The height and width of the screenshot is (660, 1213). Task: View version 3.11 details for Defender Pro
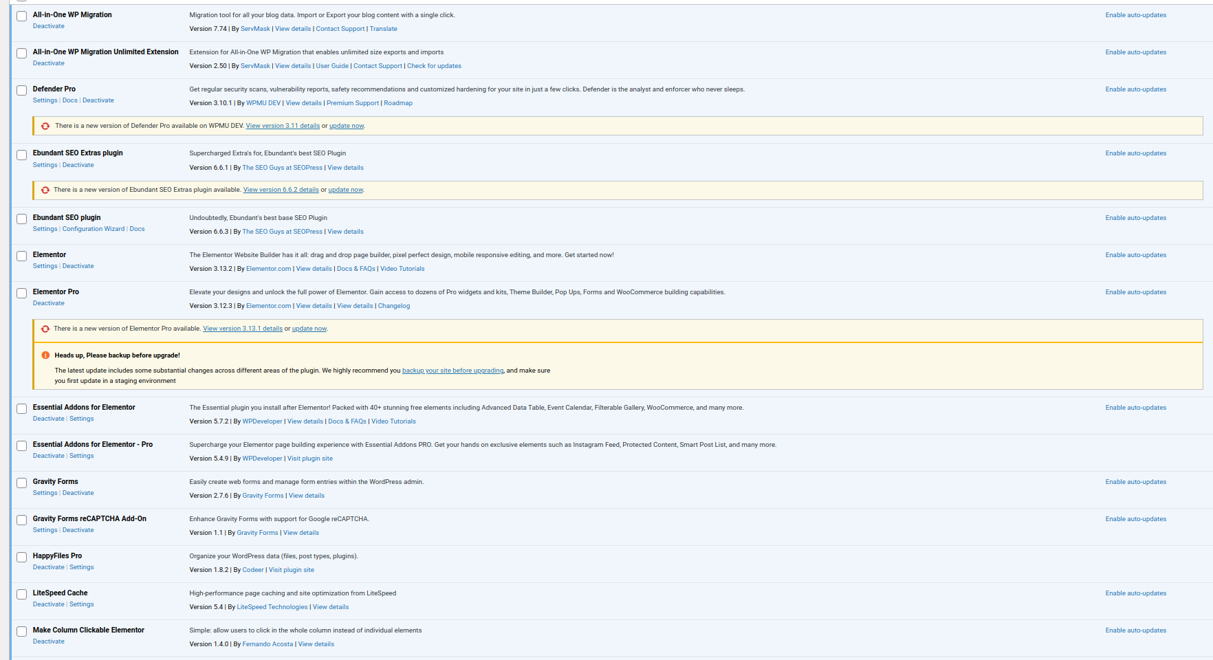coord(283,126)
